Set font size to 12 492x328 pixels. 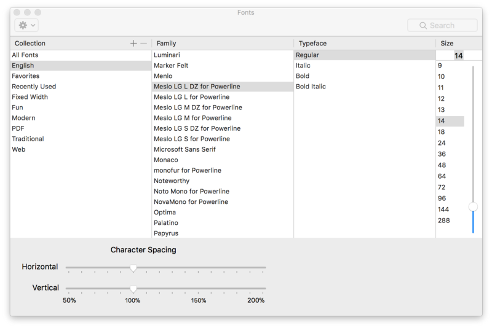click(x=450, y=99)
